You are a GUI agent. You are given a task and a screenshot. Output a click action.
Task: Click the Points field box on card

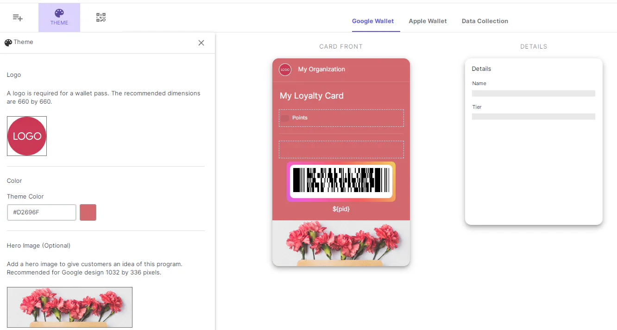(x=341, y=118)
